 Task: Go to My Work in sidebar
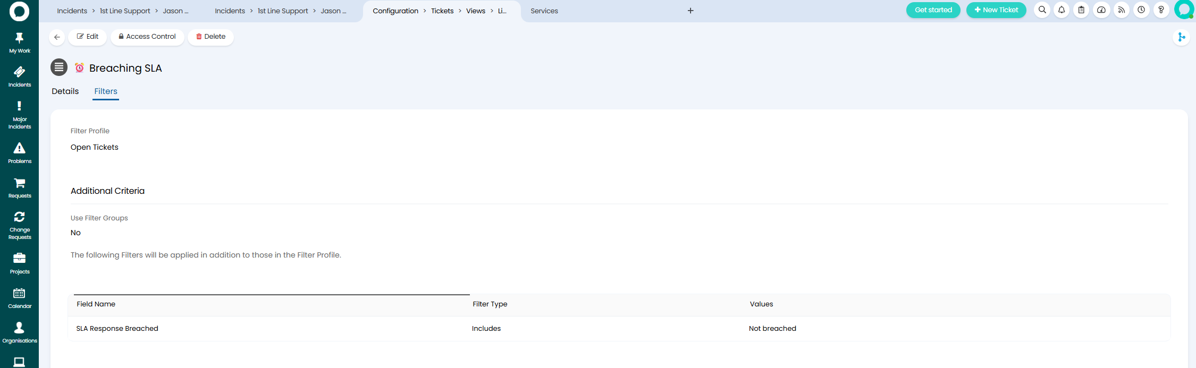click(x=20, y=43)
